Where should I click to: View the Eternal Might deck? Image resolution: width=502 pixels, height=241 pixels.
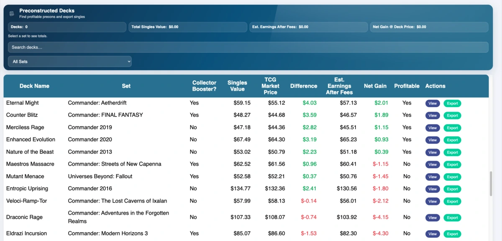pos(432,103)
